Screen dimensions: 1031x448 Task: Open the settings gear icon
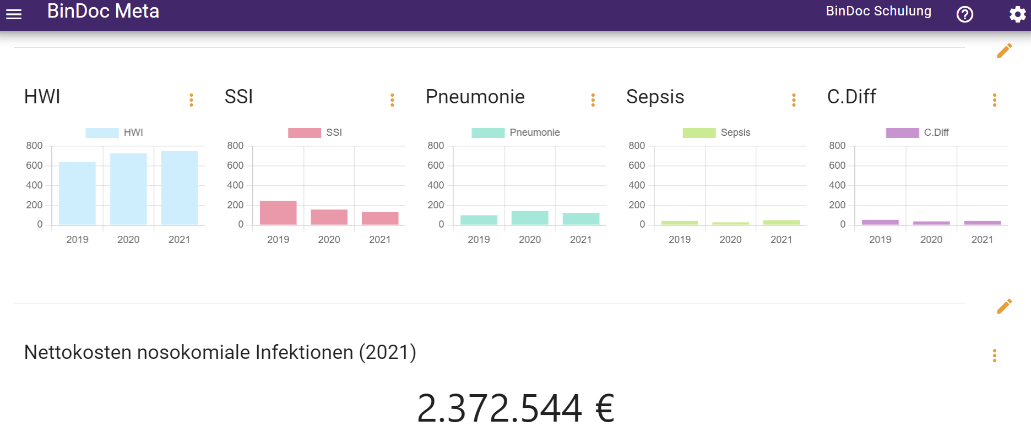coord(1017,14)
